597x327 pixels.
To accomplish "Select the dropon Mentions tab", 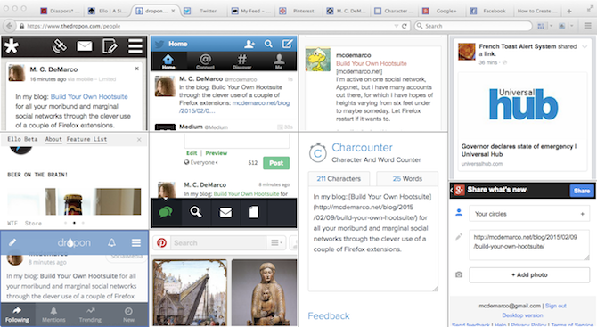I will (53, 315).
